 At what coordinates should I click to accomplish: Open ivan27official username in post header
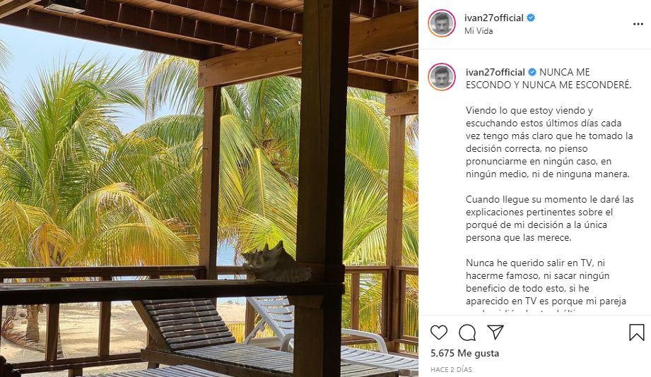click(x=493, y=18)
